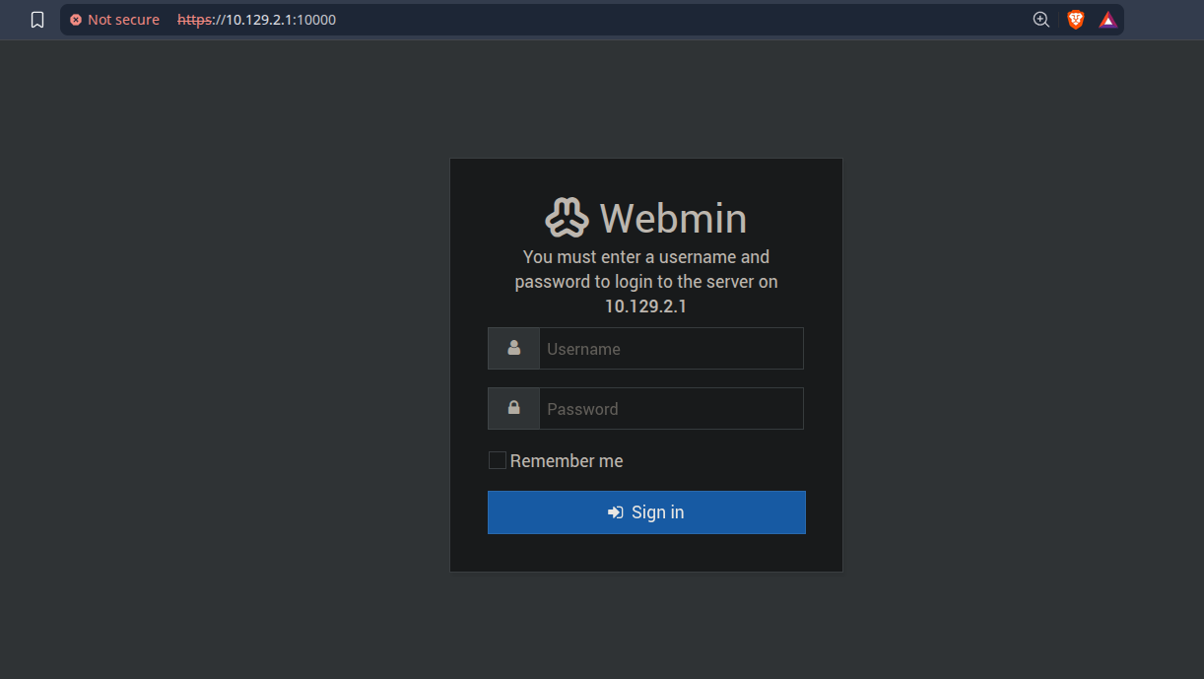Click the Webmin logo icon

point(568,218)
